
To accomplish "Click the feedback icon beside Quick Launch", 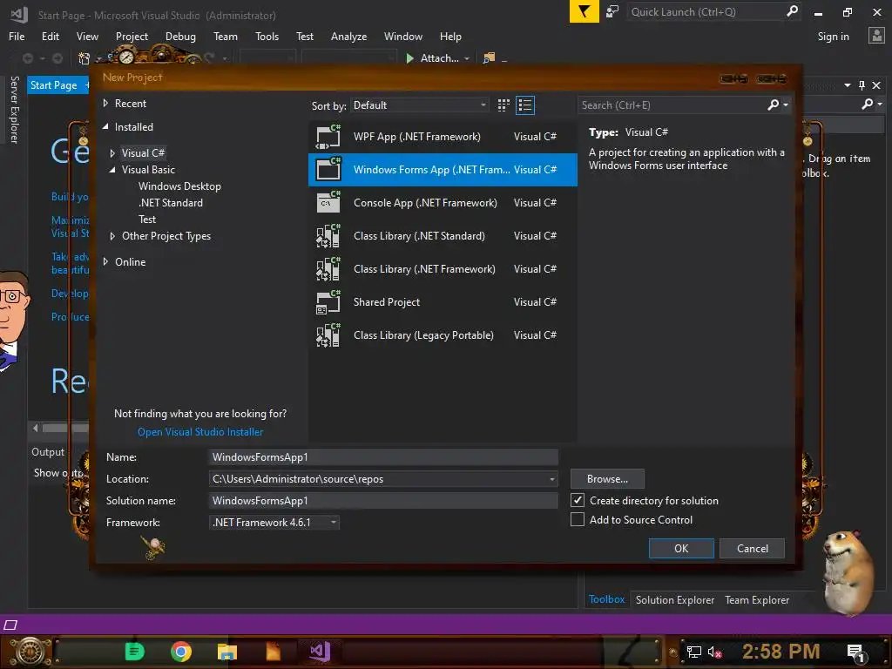I will tap(612, 11).
